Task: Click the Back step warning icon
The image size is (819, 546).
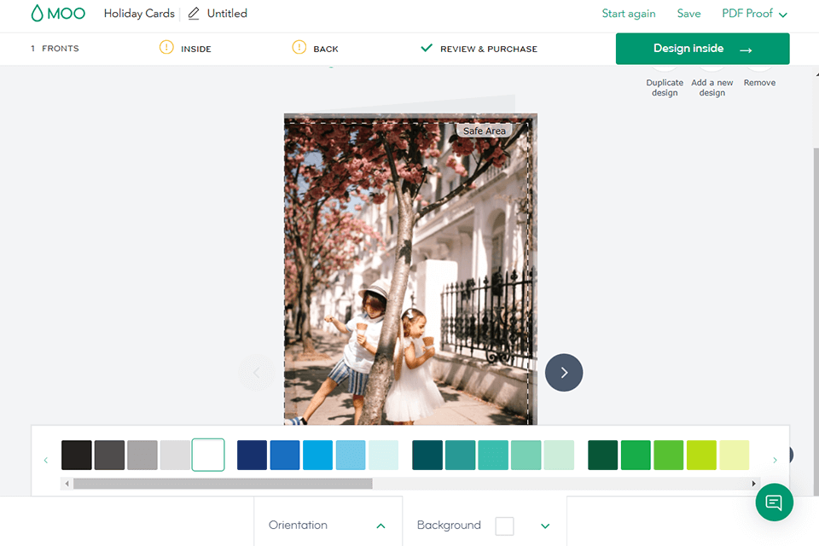Action: point(299,48)
